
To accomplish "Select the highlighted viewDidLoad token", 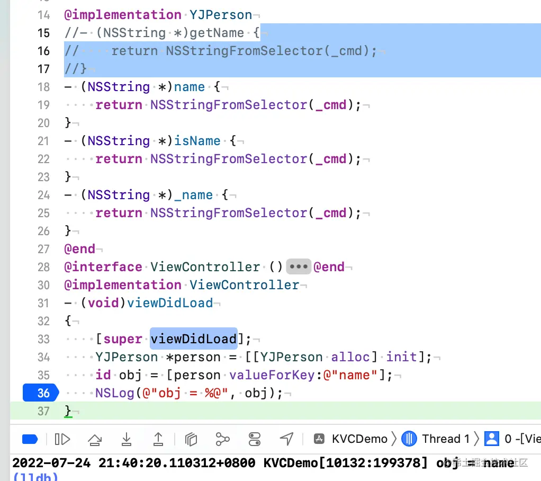I will pos(193,339).
